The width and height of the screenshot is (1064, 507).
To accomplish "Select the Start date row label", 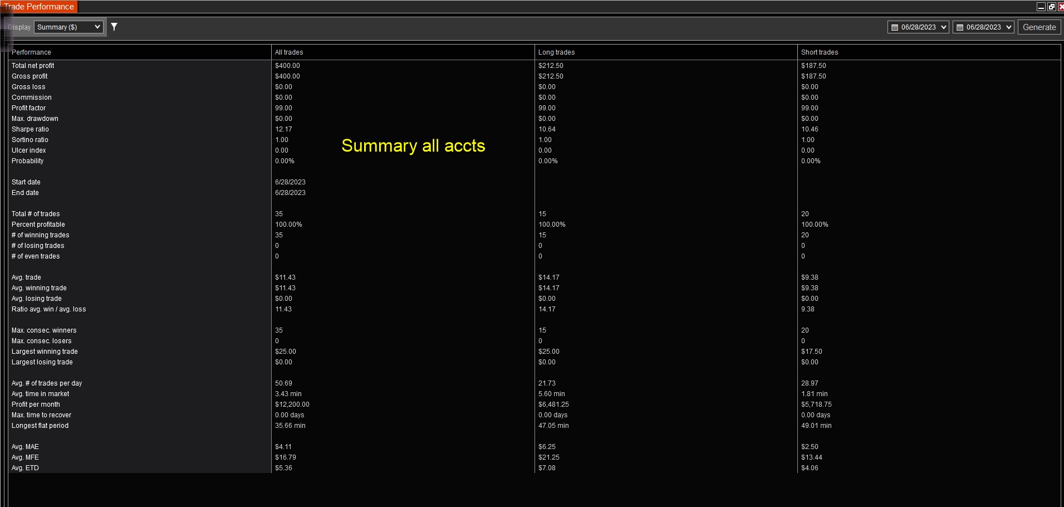I will click(26, 182).
